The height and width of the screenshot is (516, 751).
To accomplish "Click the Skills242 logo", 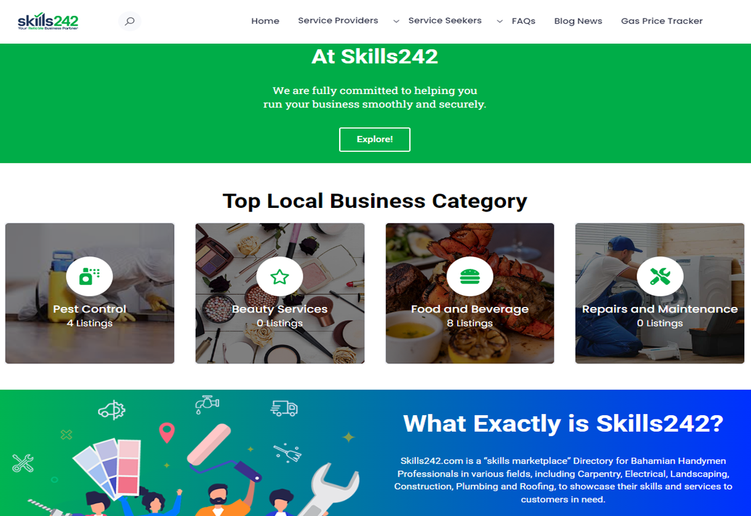I will tap(48, 22).
